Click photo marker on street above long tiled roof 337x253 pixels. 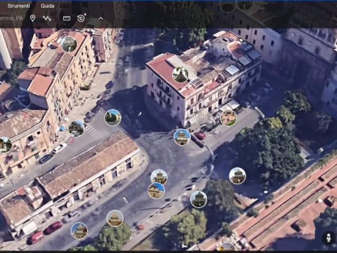113,117
